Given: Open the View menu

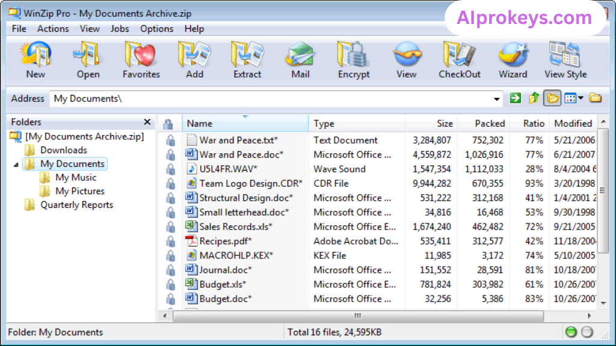Looking at the screenshot, I should pyautogui.click(x=90, y=29).
